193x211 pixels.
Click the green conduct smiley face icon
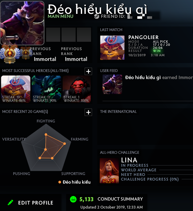click(x=73, y=199)
